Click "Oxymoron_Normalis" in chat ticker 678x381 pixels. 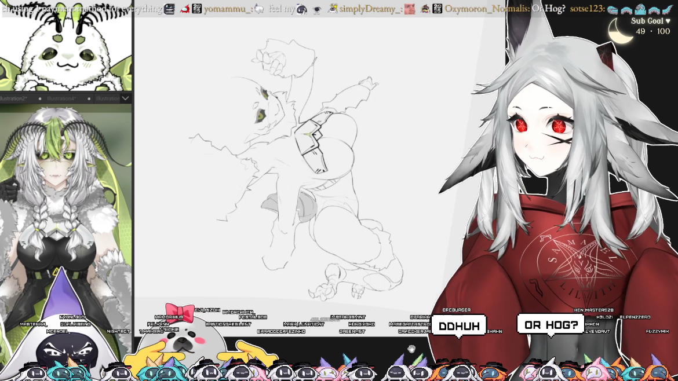[486, 9]
